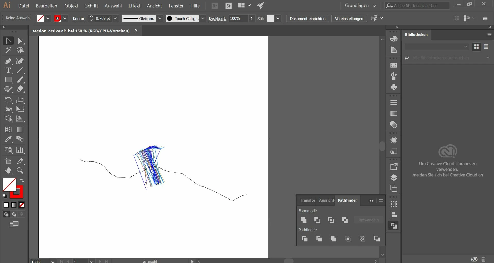Select the Gradient tool

(20, 130)
